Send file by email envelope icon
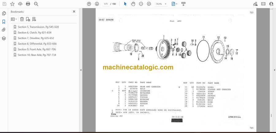This screenshot has height=133, width=276. (263, 4)
